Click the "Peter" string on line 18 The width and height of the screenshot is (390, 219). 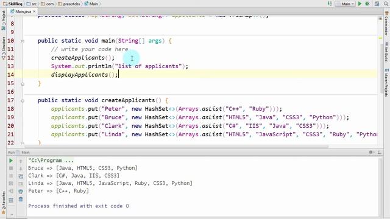tap(113, 109)
